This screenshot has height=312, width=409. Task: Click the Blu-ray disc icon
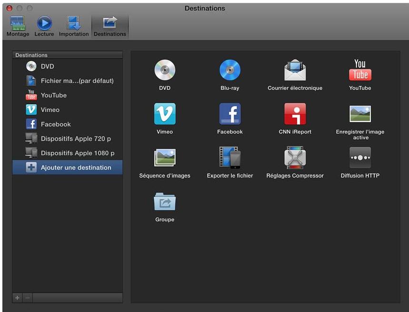(x=230, y=70)
